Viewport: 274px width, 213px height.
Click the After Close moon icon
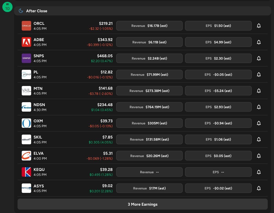pyautogui.click(x=21, y=11)
